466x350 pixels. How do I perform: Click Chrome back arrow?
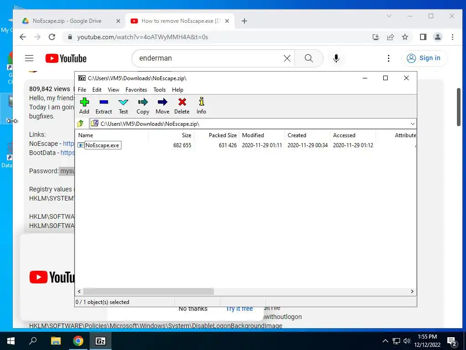pyautogui.click(x=23, y=37)
